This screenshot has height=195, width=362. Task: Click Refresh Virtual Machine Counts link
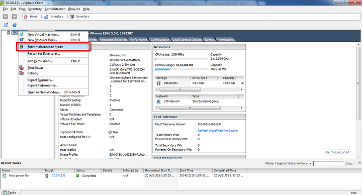click(x=218, y=130)
